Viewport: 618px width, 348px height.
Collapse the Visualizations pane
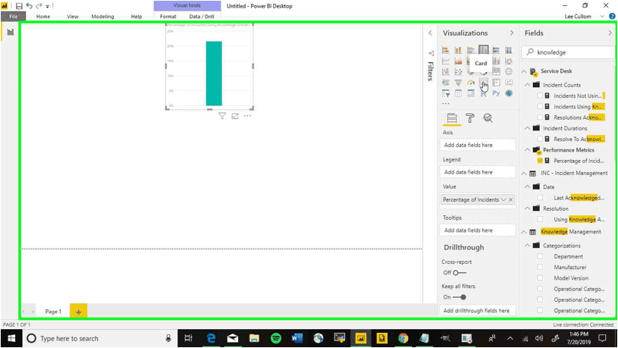[512, 33]
